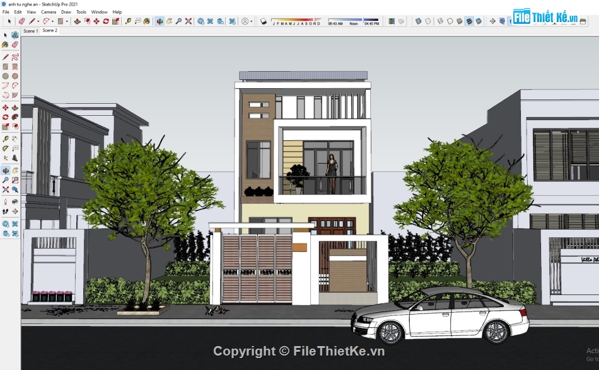Click Tape Measure in the top toolbar
This screenshot has width=599, height=370.
[x=128, y=21]
